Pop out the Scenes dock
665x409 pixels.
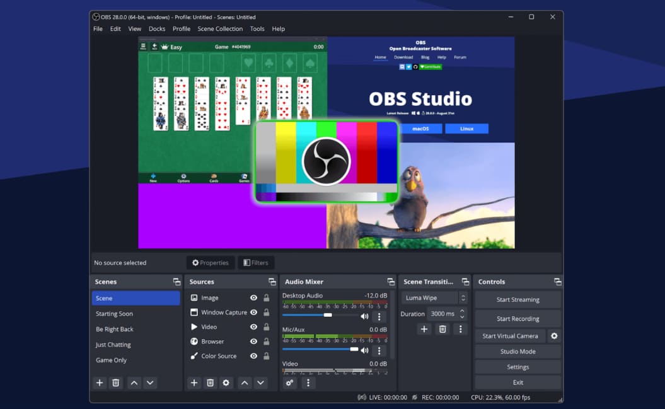coord(176,282)
